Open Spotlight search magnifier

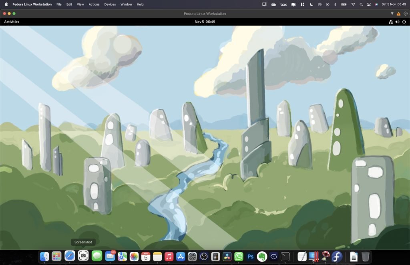pos(361,4)
